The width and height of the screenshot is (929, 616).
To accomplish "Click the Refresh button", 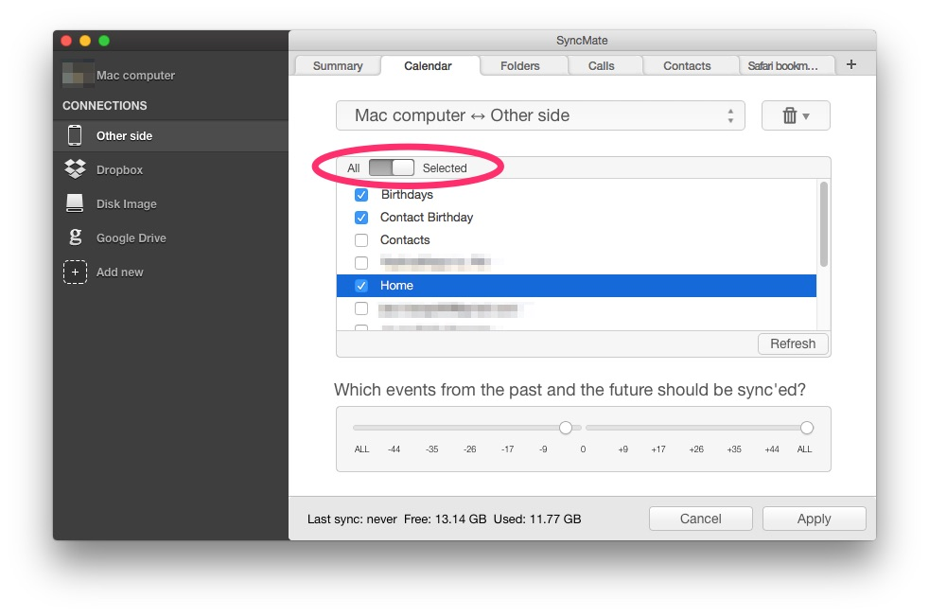I will tap(793, 343).
